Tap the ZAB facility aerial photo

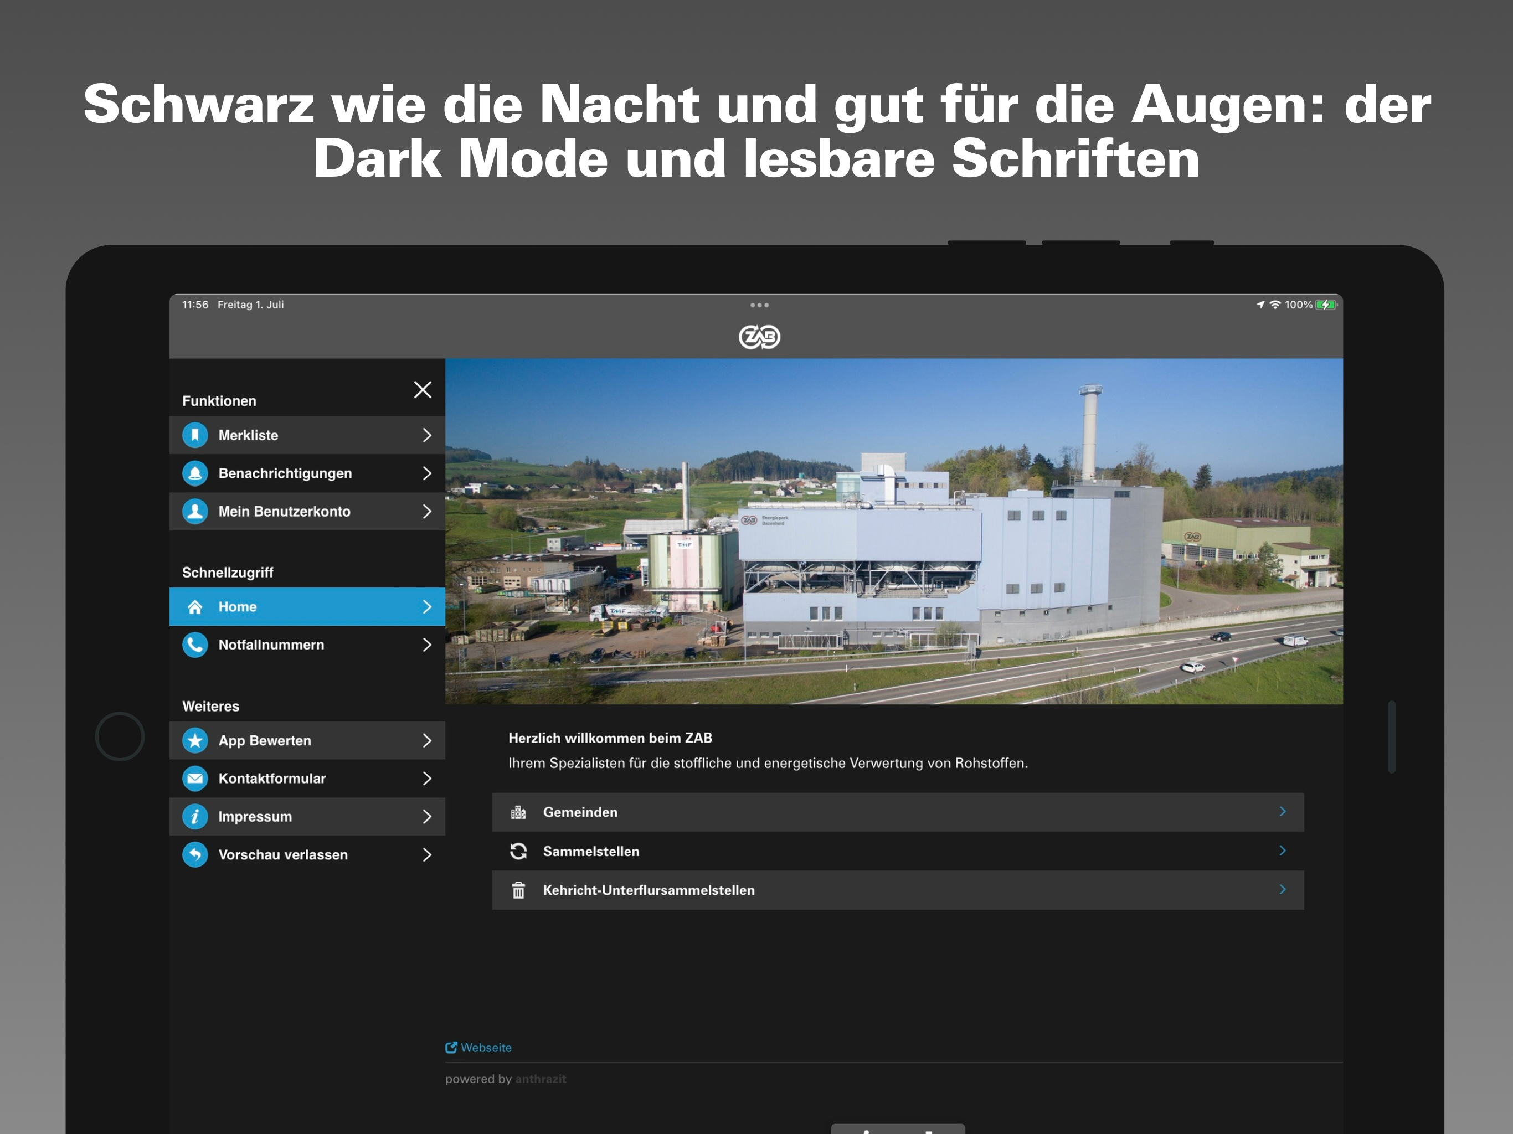coord(893,532)
